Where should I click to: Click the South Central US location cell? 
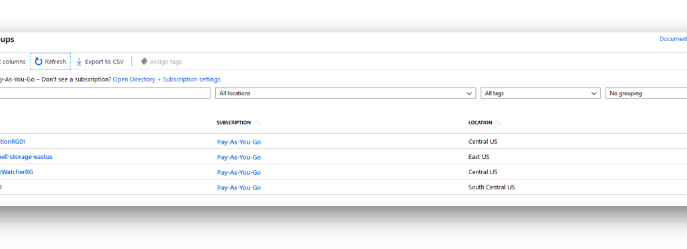point(492,187)
